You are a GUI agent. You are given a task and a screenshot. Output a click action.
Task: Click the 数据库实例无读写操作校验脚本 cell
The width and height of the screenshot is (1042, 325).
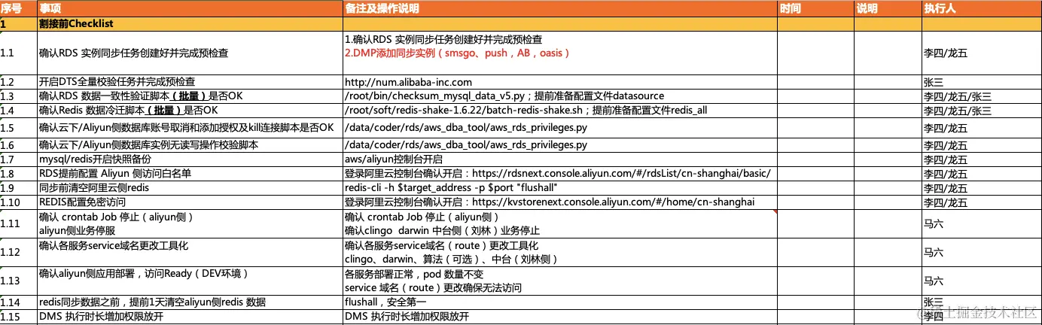click(x=190, y=145)
